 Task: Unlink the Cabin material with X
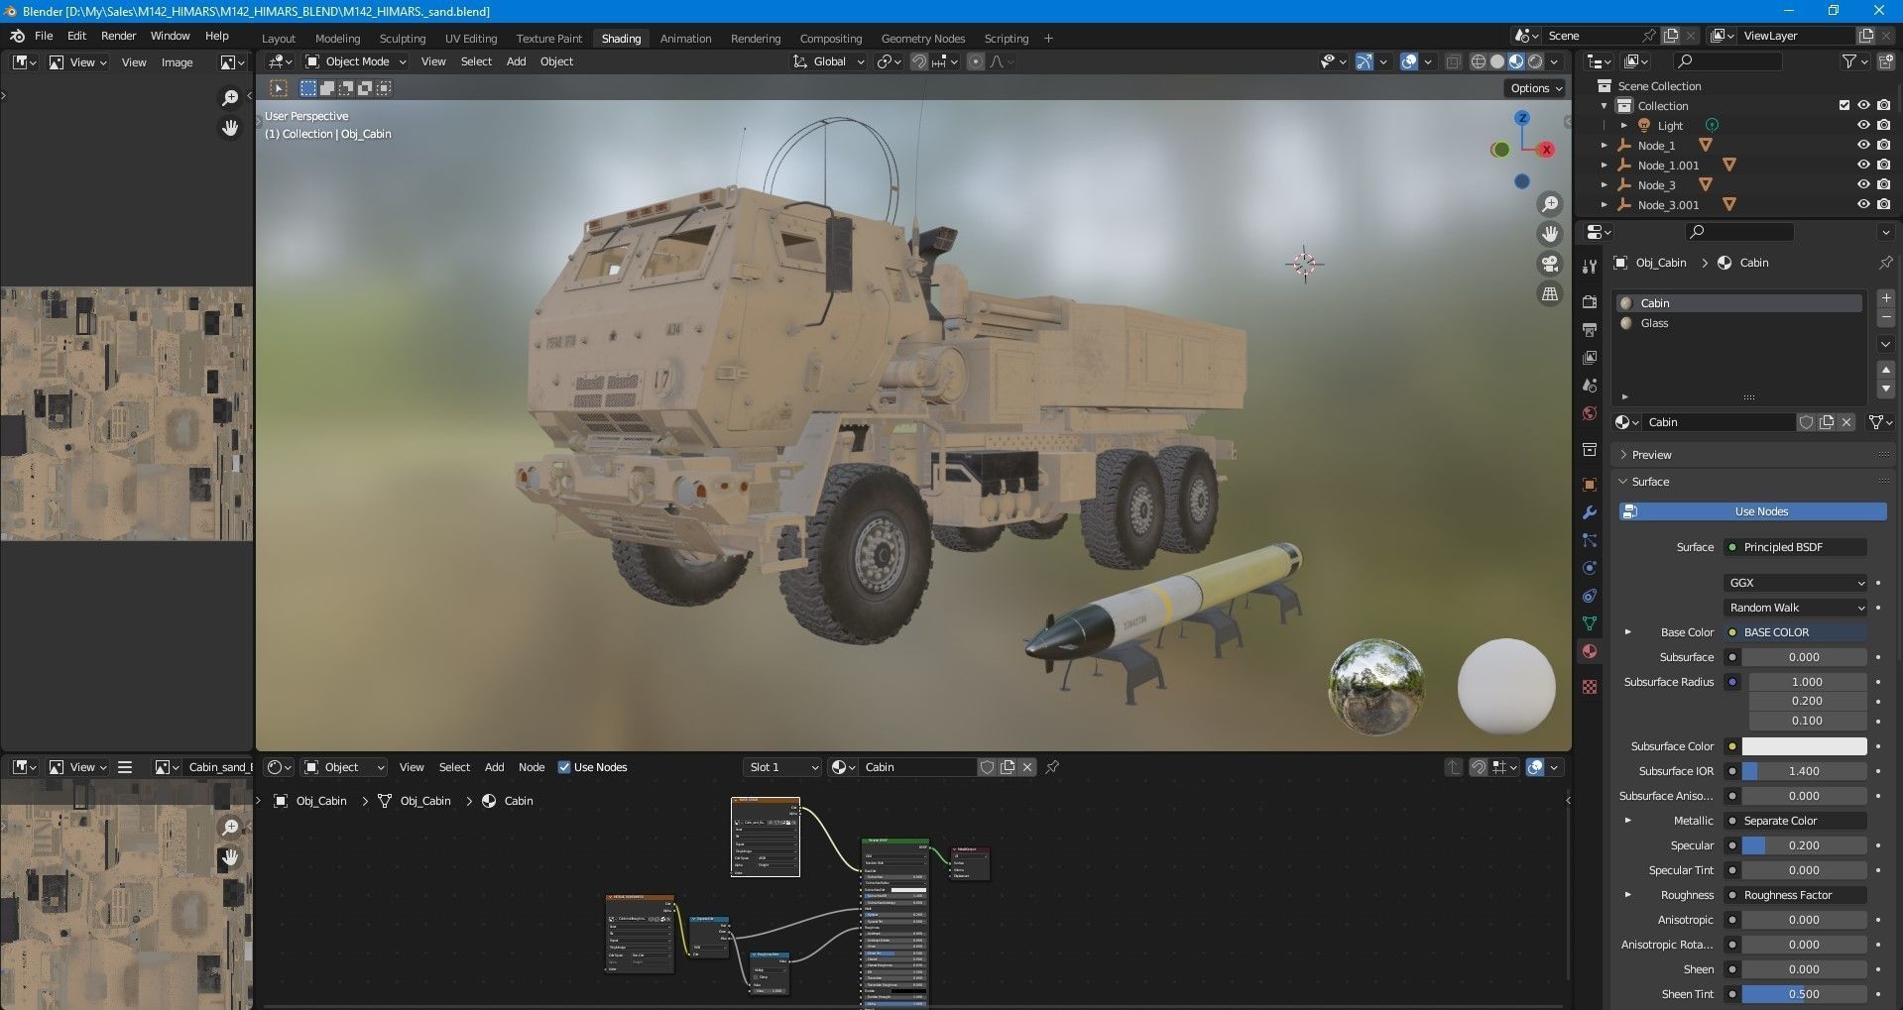(1846, 422)
